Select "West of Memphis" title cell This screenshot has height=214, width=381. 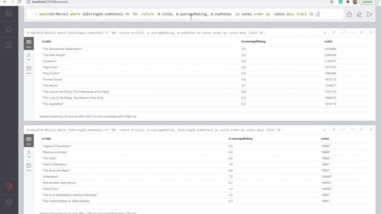tap(54, 164)
